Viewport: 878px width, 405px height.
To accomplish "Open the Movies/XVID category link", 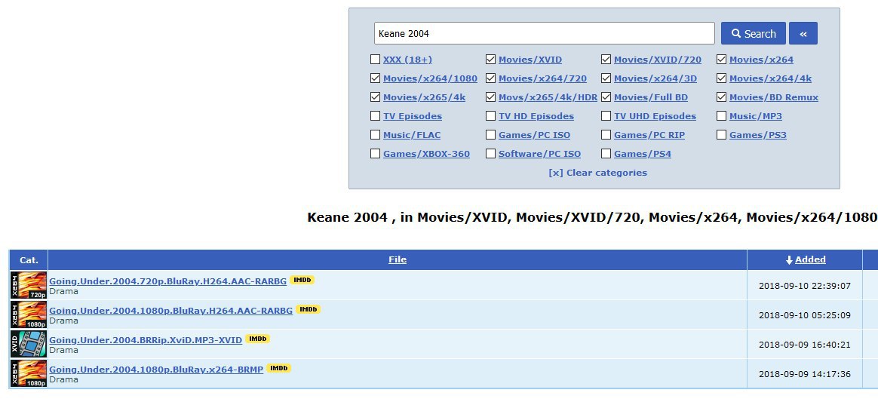I will tap(530, 60).
